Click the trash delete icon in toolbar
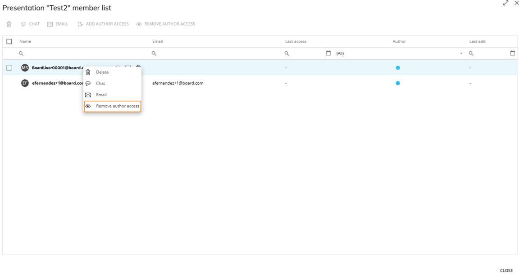519x275 pixels. (x=9, y=24)
